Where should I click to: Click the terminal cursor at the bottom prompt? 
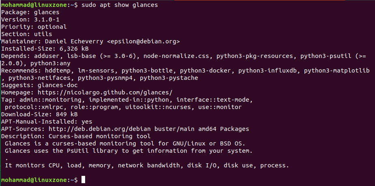[83, 180]
